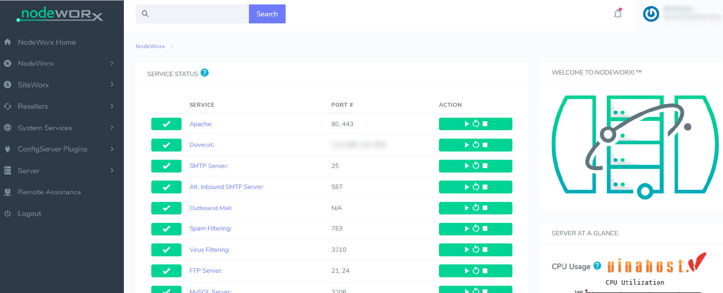The width and height of the screenshot is (723, 293).
Task: Expand the NodeWorx sidebar menu arrow
Action: click(112, 63)
